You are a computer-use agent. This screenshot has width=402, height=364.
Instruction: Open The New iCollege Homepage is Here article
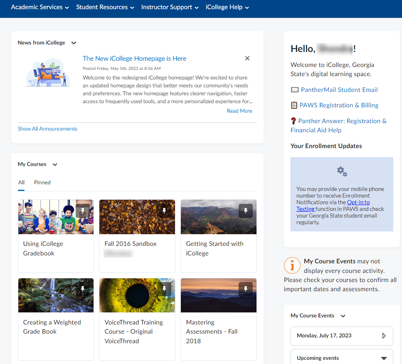tap(134, 59)
